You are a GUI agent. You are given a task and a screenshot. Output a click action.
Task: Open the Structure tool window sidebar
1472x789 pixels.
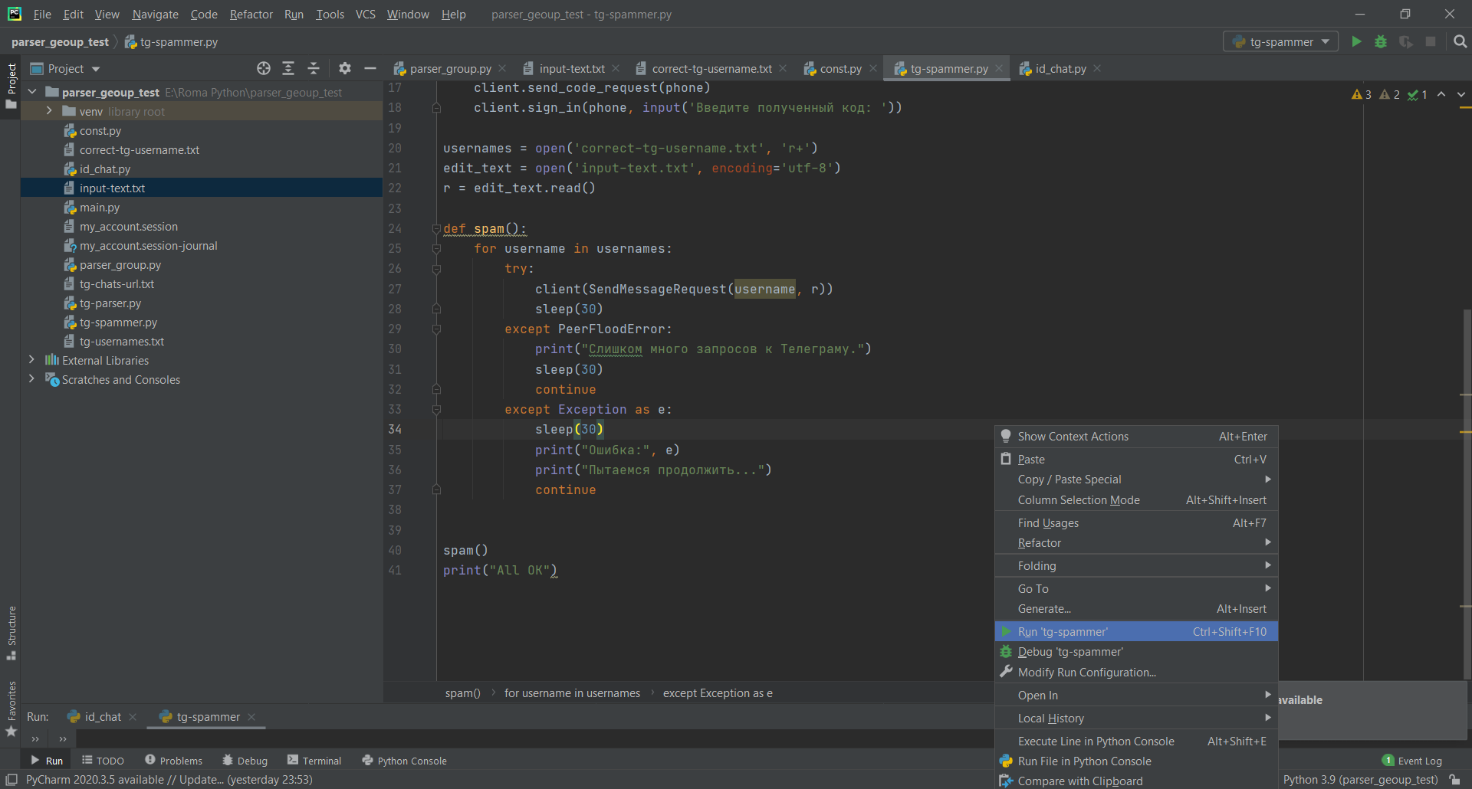tap(11, 633)
